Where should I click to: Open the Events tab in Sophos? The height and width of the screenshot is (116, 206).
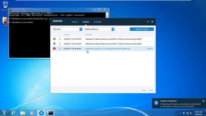click(86, 22)
